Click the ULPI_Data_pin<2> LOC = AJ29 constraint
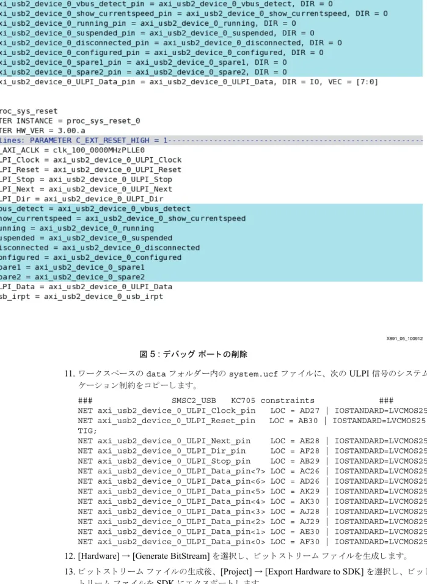Image resolution: width=427 pixels, height=584 pixels. coord(252,522)
